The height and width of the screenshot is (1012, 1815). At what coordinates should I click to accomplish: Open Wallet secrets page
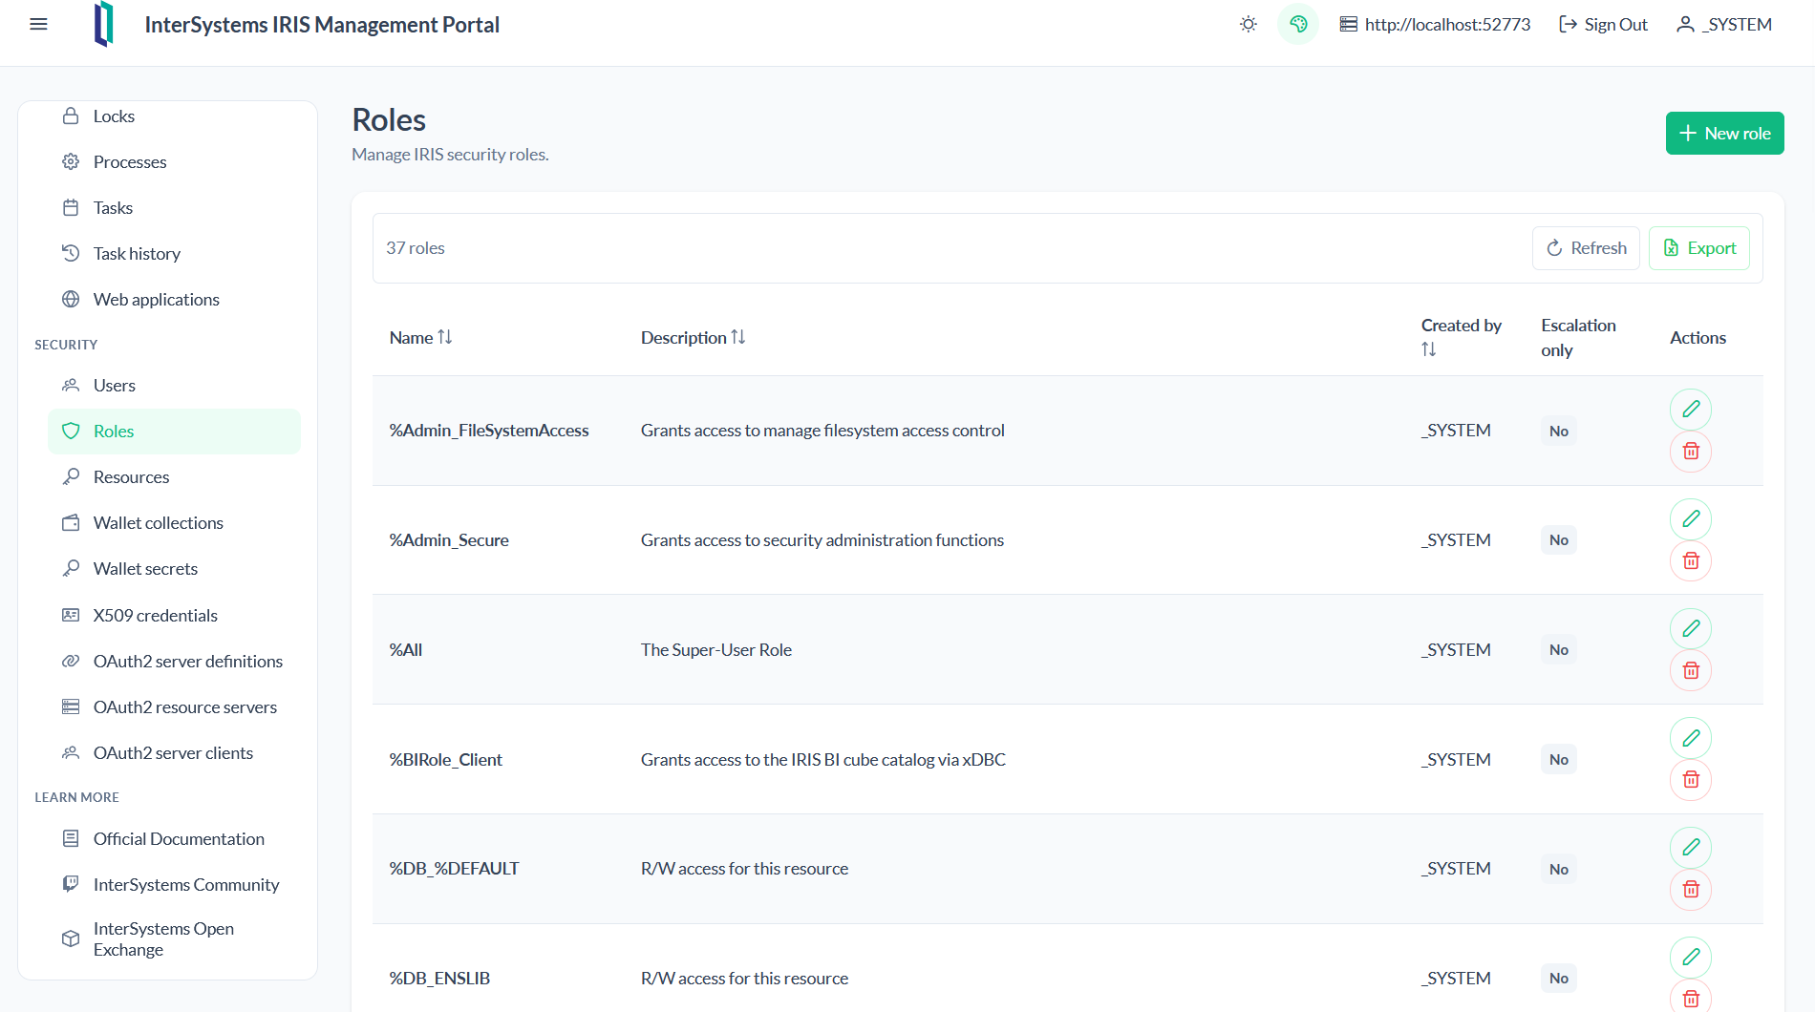(174, 569)
